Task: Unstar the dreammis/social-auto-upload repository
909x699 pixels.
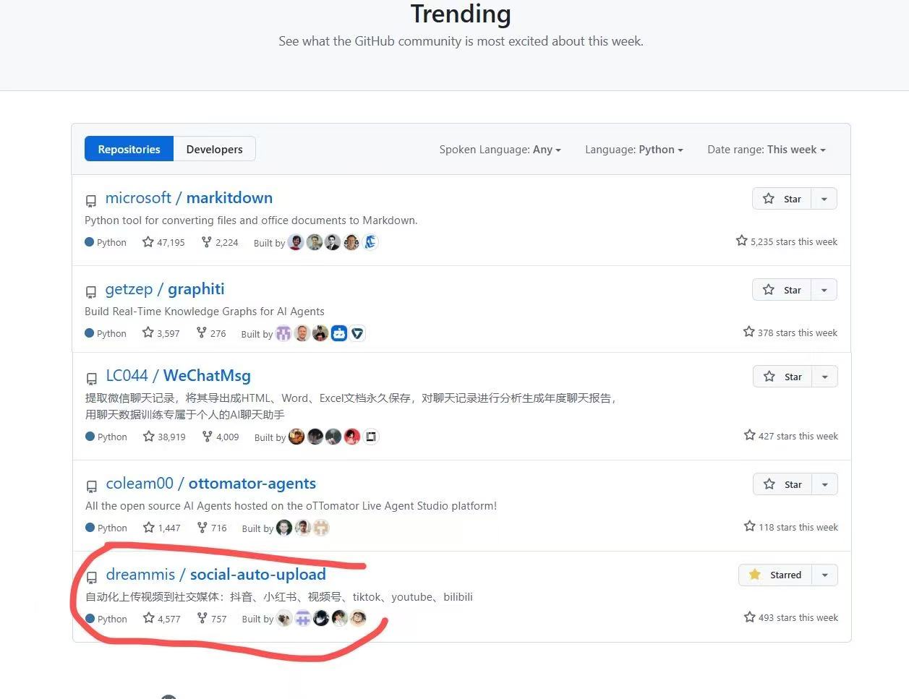Action: click(x=776, y=575)
